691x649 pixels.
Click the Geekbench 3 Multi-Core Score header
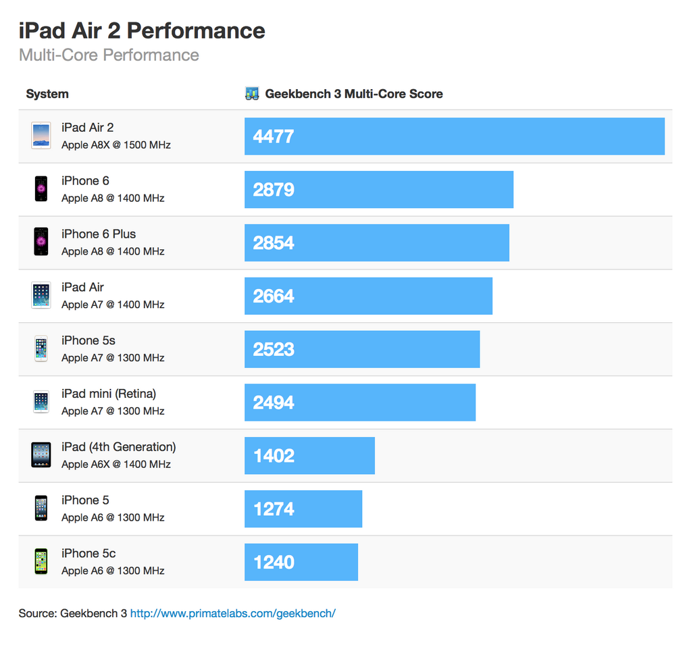353,94
